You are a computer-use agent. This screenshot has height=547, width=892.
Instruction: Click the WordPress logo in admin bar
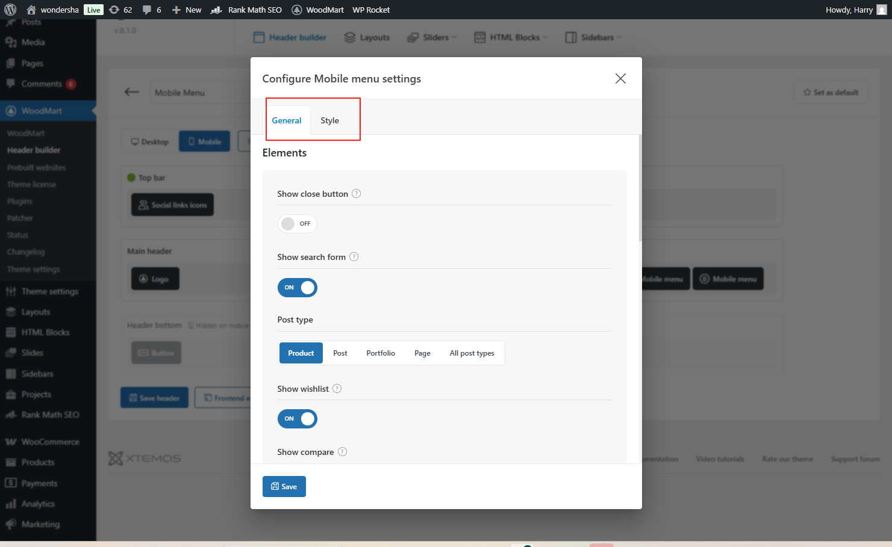pos(10,10)
